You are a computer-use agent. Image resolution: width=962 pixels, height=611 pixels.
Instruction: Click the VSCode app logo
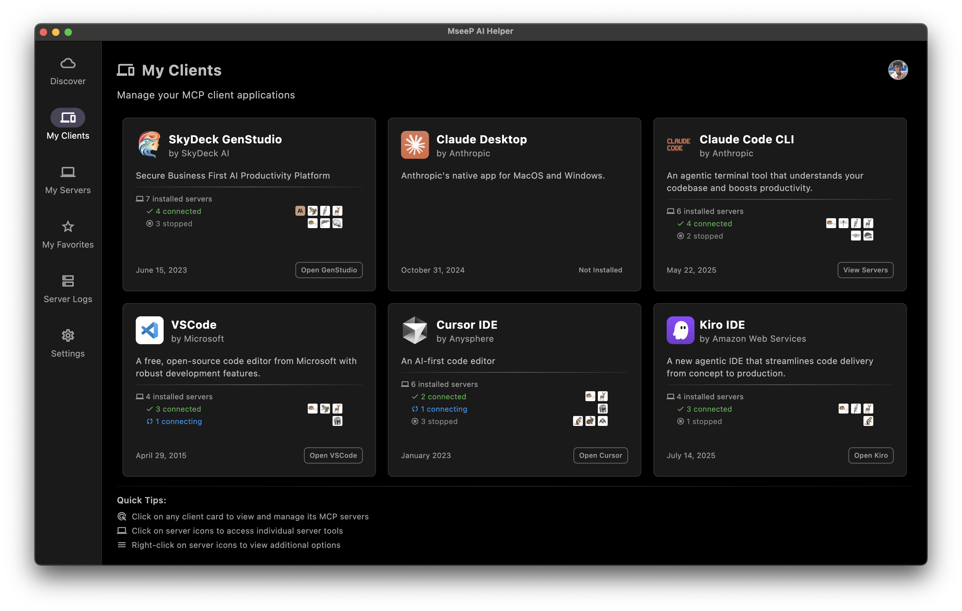(x=149, y=331)
